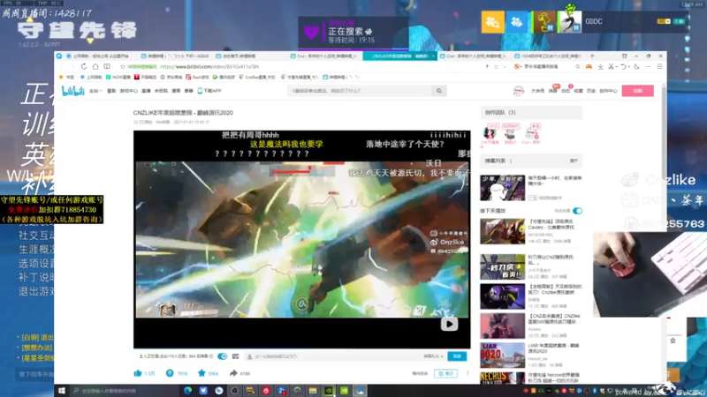
Task: Open the reading mode book icon in address bar
Action: click(107, 67)
